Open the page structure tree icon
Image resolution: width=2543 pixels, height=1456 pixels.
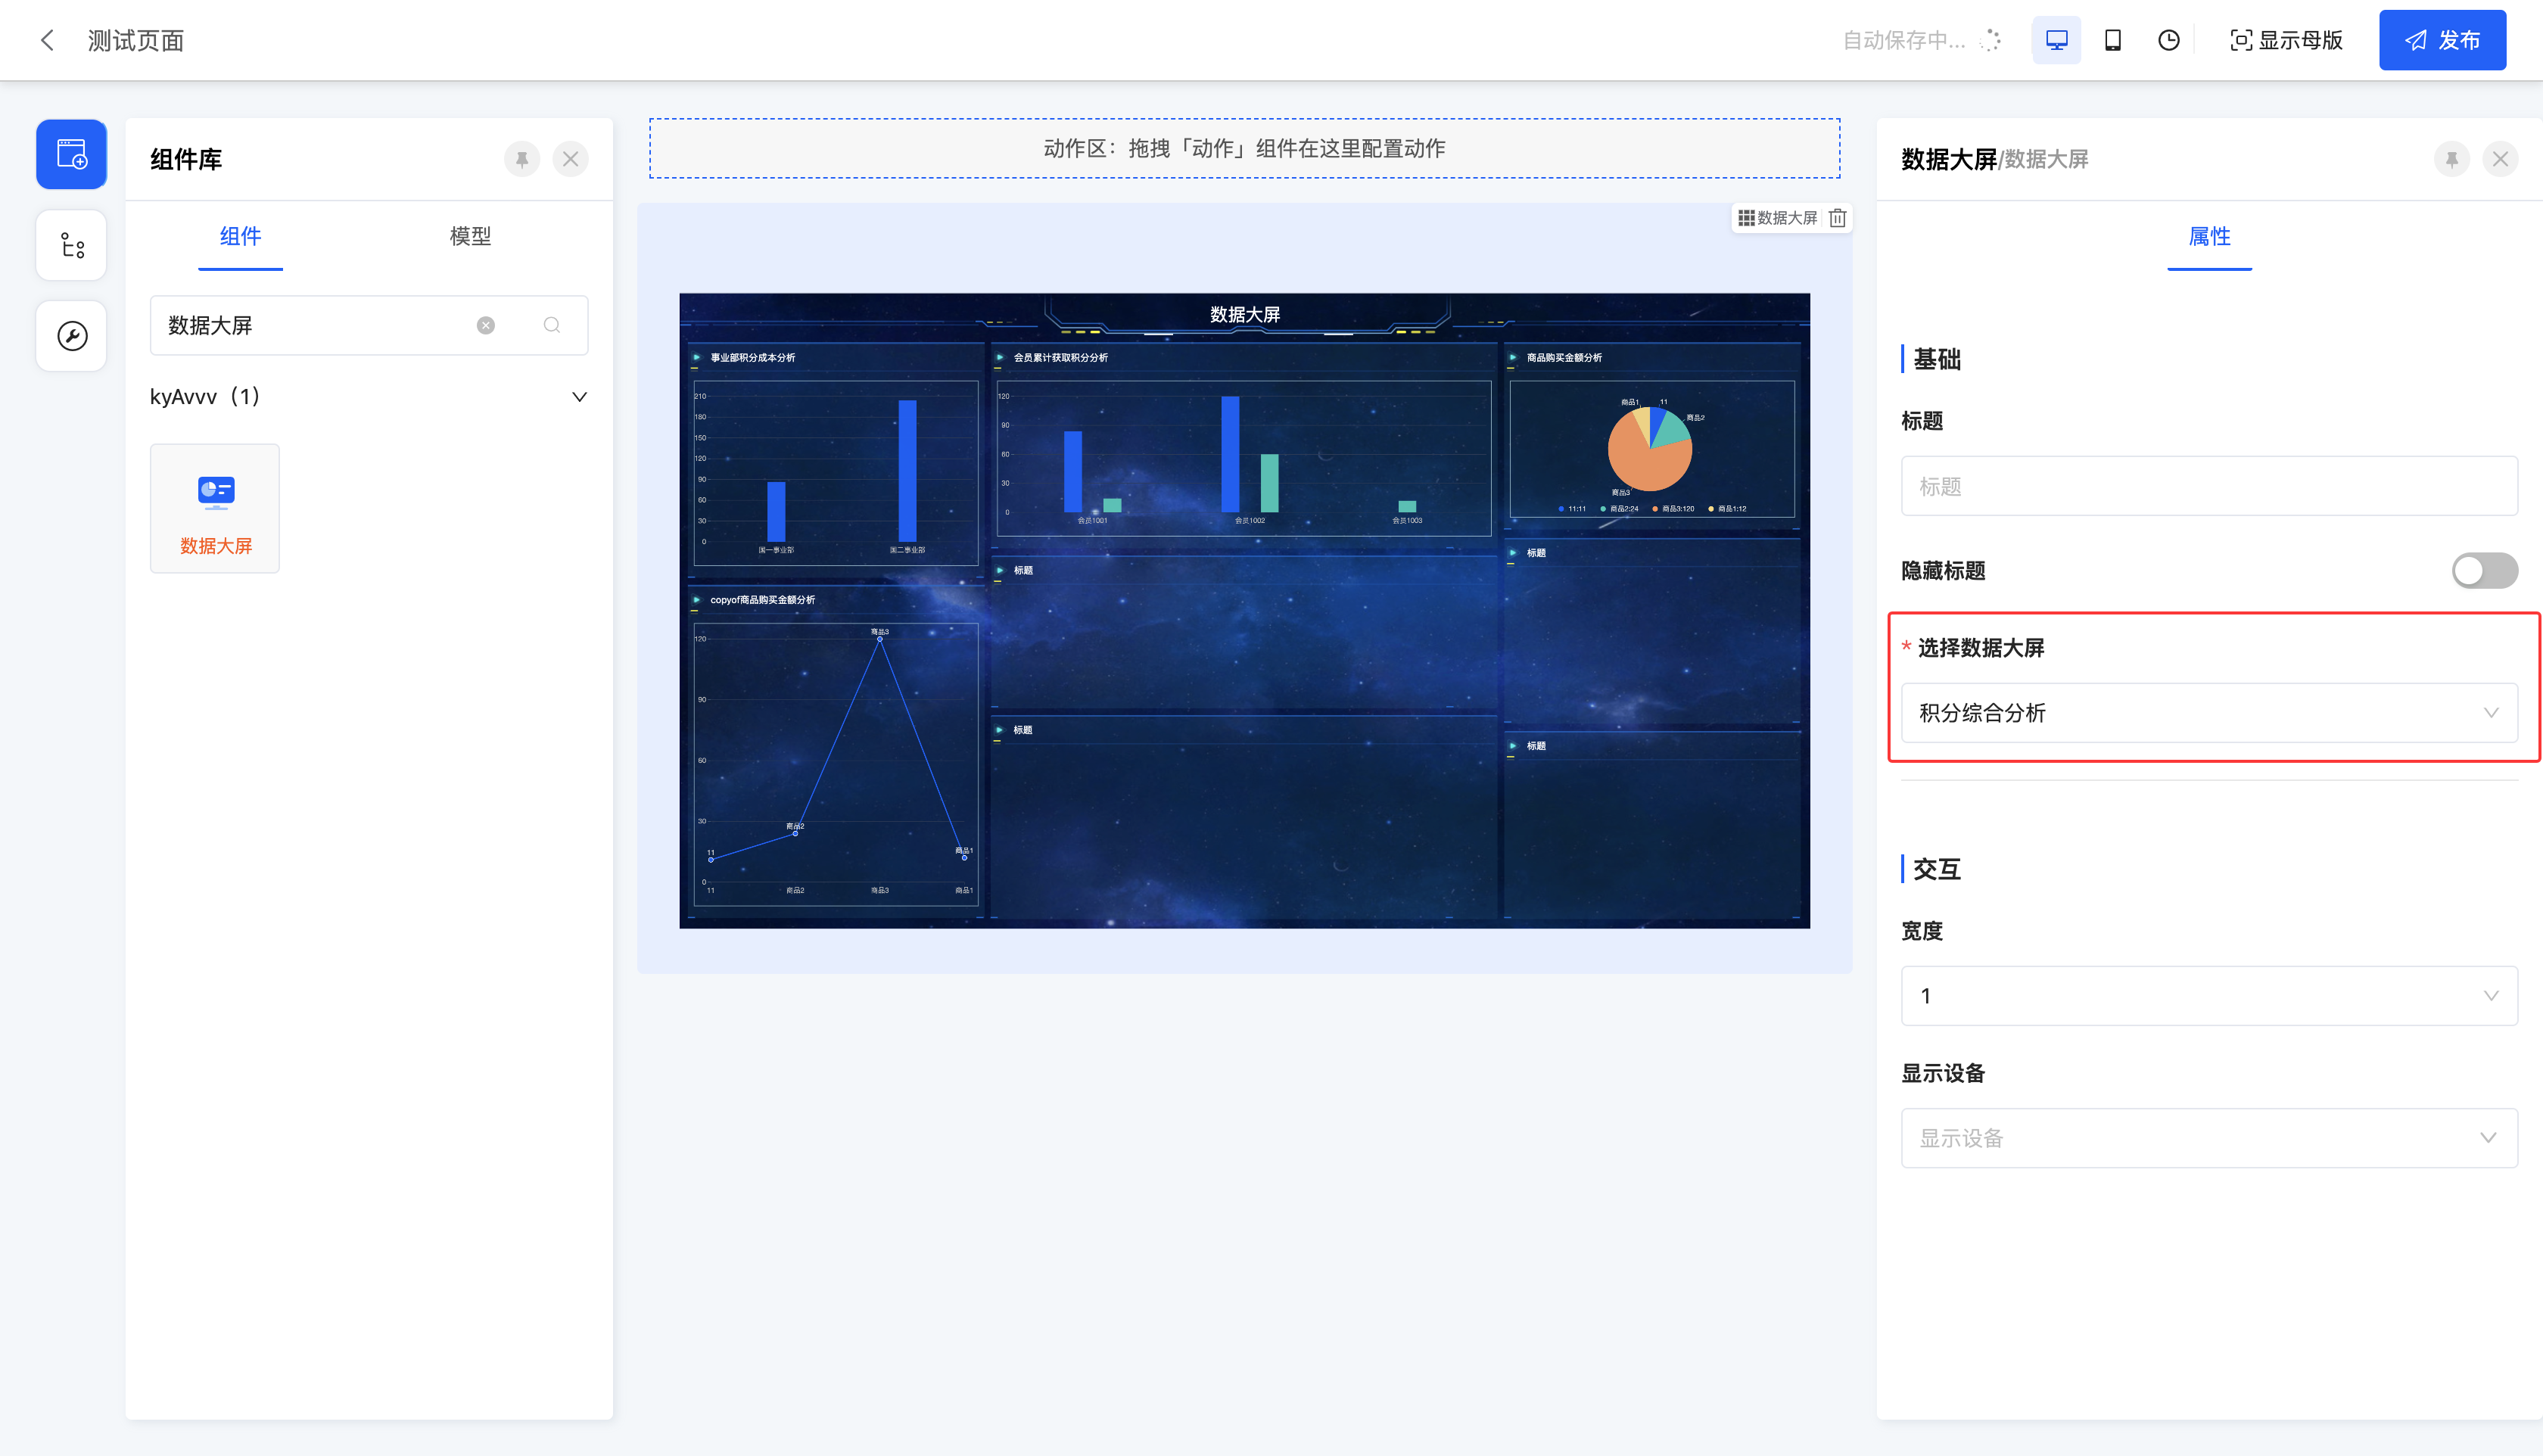(71, 245)
